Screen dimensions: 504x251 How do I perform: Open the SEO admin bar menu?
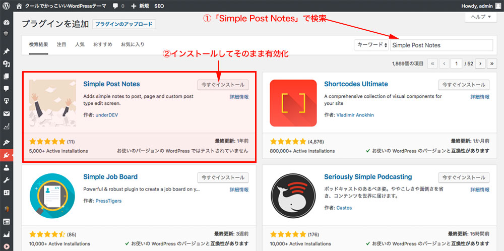159,6
